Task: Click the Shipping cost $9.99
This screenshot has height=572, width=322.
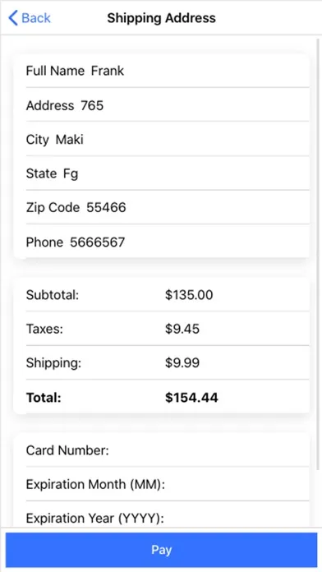Action: (182, 362)
